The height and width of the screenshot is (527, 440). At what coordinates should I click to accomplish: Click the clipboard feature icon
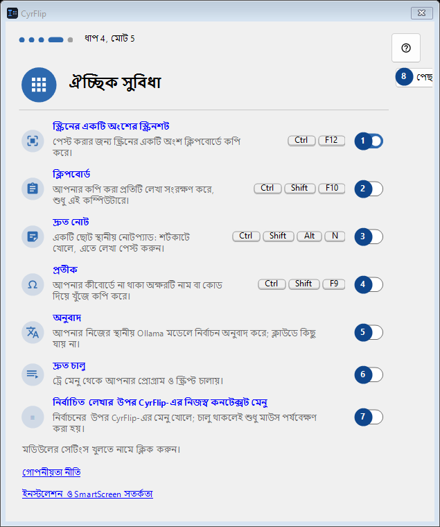click(x=33, y=189)
